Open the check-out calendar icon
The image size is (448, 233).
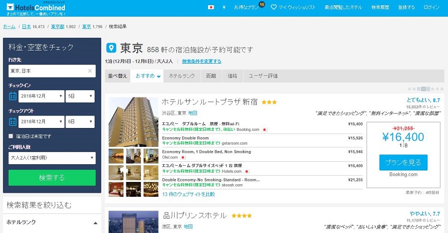tap(13, 122)
